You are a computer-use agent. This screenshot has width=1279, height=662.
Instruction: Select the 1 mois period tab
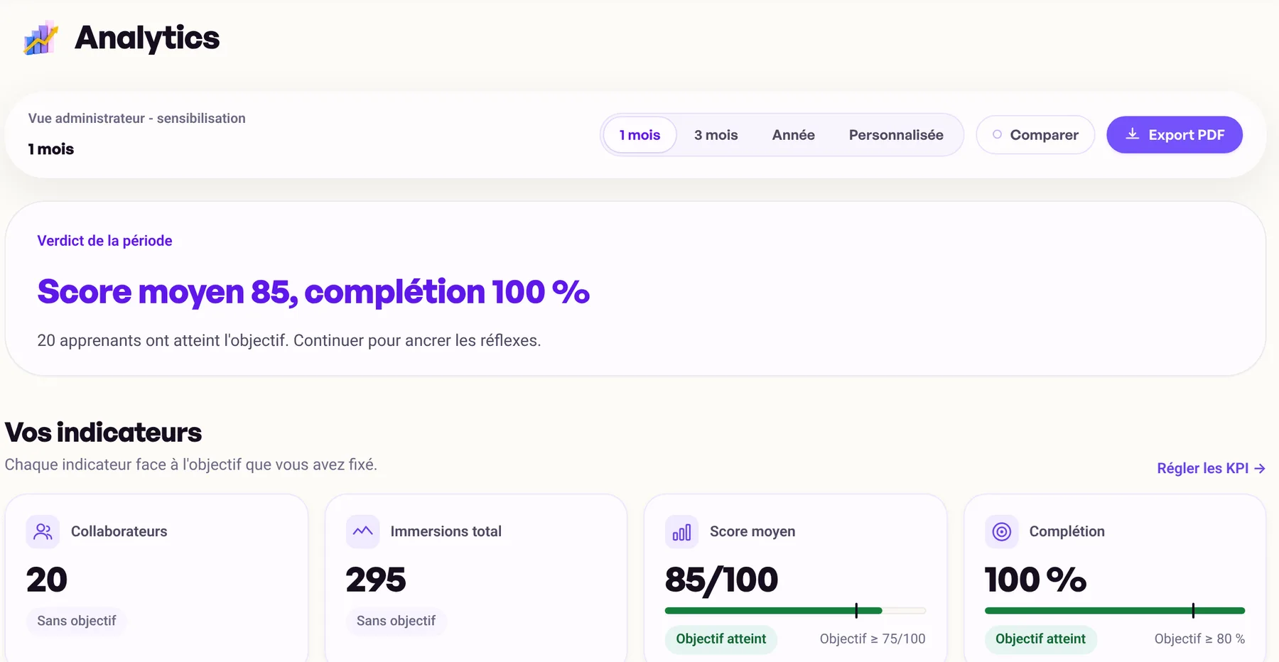point(639,135)
